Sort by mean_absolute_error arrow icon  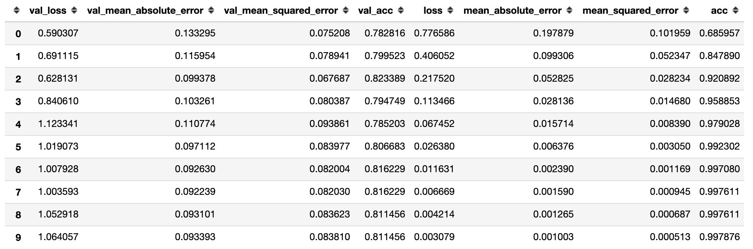tap(569, 11)
